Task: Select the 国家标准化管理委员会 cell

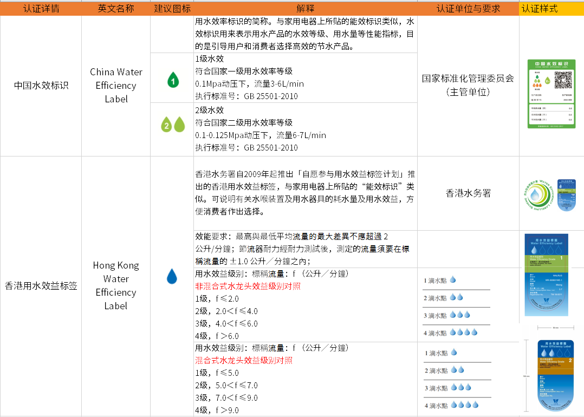Action: click(x=468, y=86)
